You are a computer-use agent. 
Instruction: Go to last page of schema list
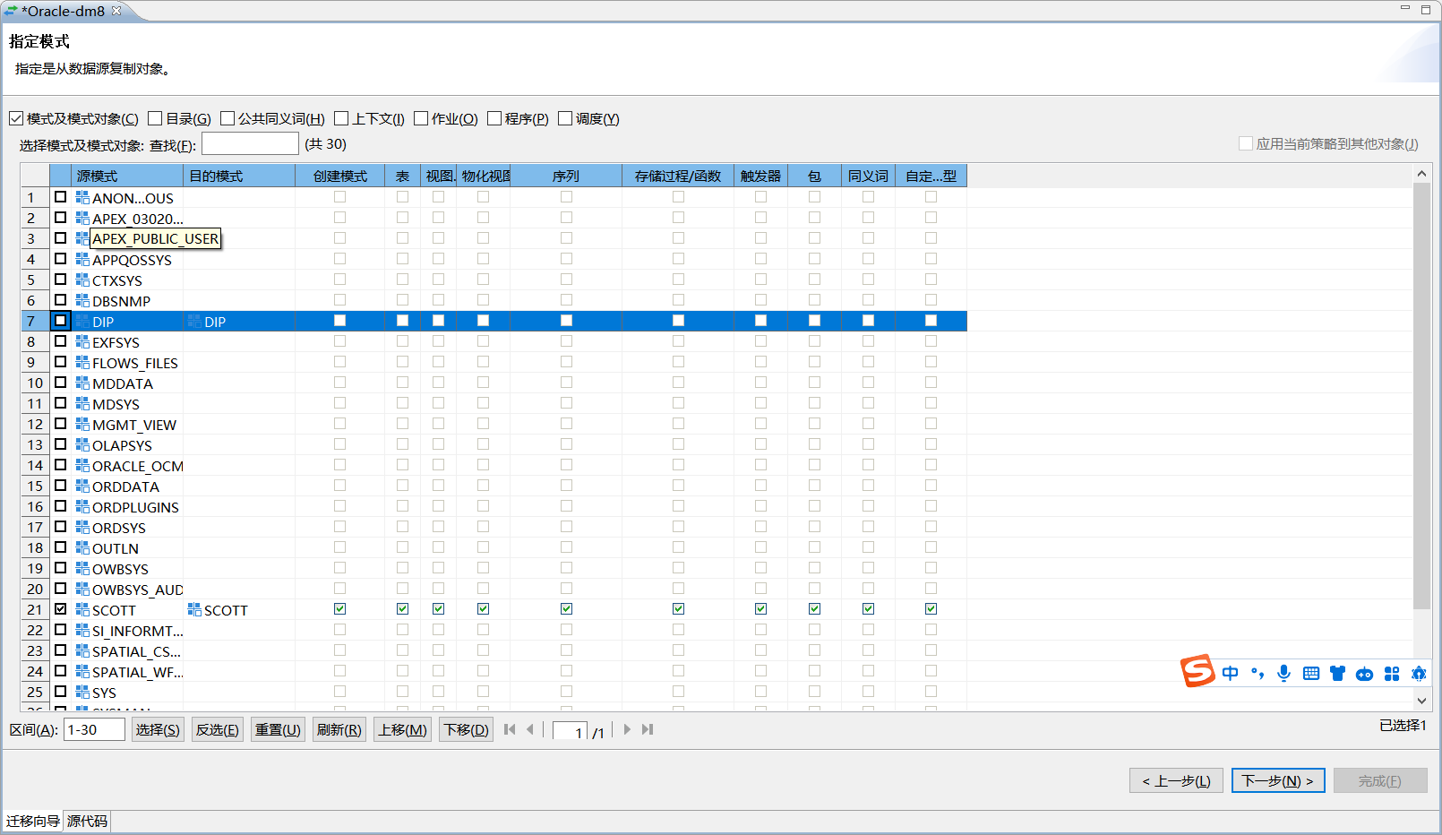(648, 729)
